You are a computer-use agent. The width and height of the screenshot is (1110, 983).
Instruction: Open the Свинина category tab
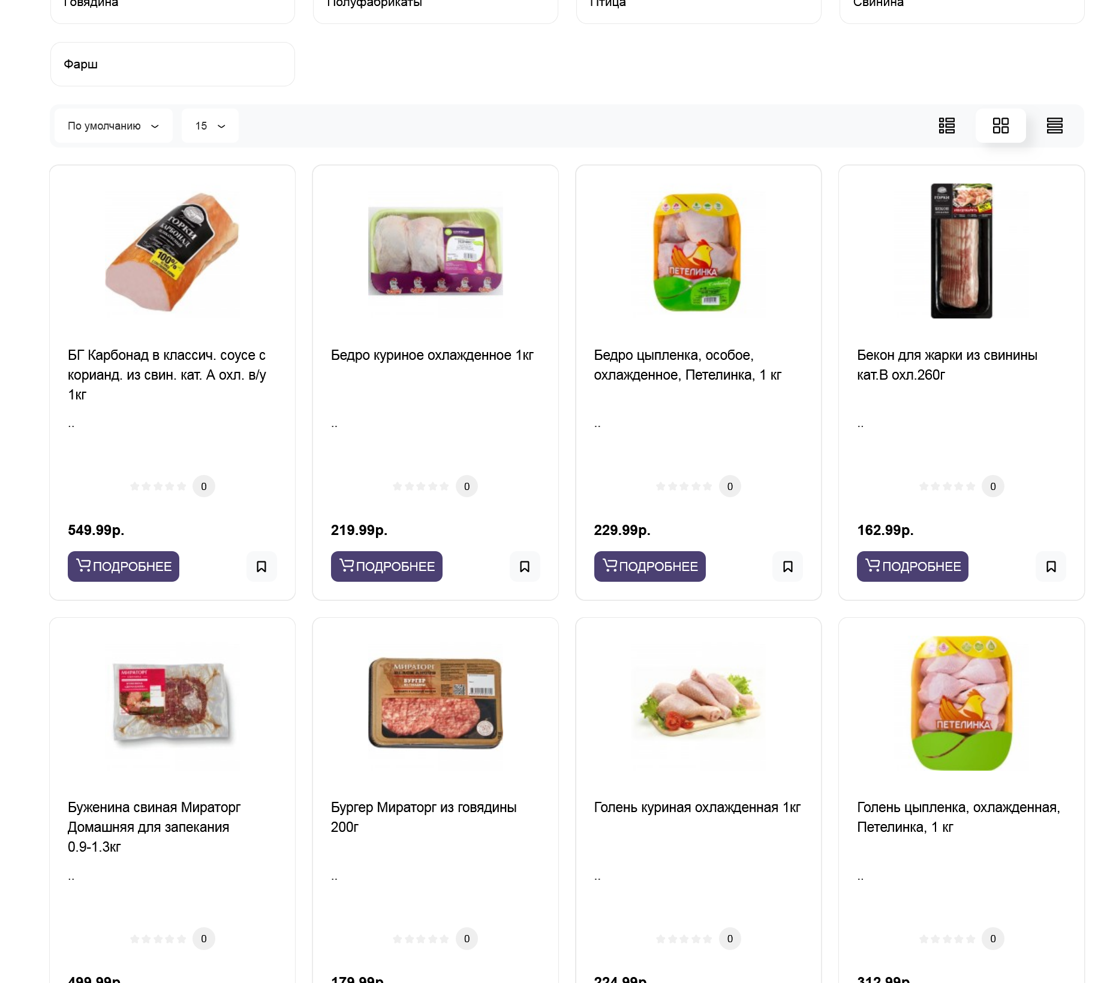[x=962, y=6]
